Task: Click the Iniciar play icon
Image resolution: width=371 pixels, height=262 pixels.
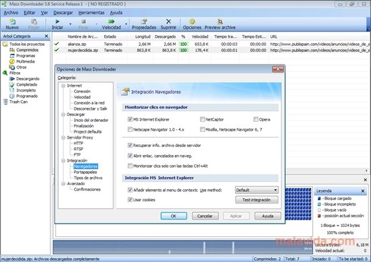Action: pos(57,22)
